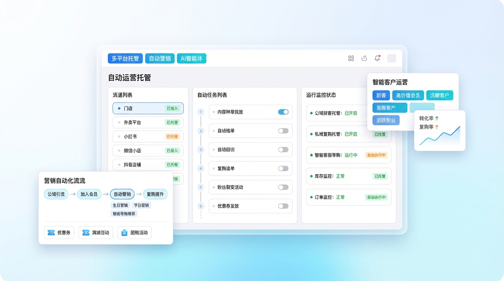Open the grid apps icon
Image resolution: width=504 pixels, height=281 pixels.
click(x=351, y=59)
